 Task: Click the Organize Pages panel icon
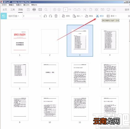tap(4, 16)
